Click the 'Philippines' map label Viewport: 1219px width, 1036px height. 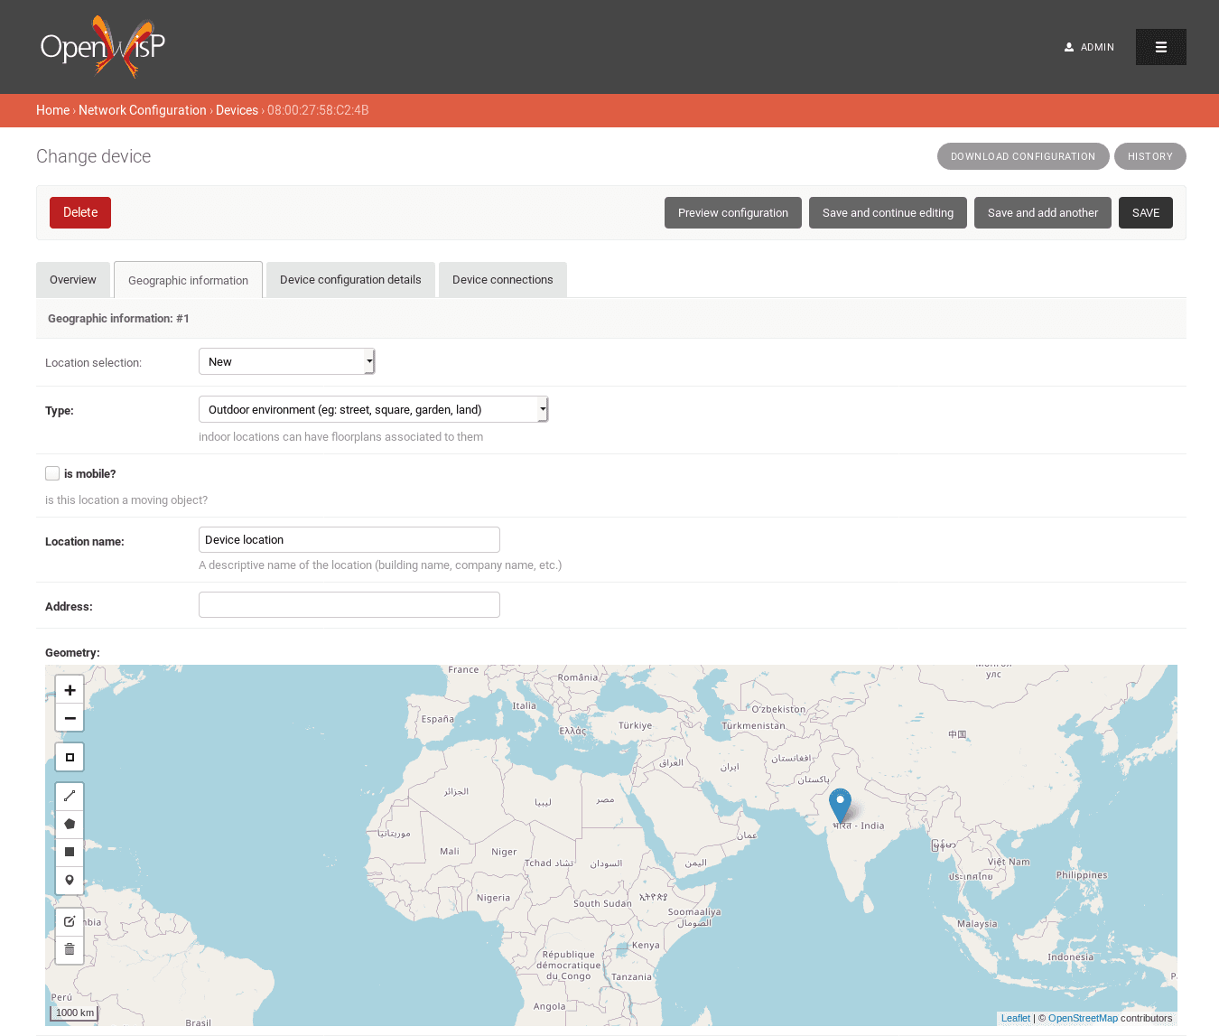(1082, 875)
